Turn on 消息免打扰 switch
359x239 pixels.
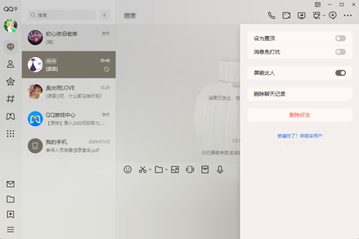340,52
